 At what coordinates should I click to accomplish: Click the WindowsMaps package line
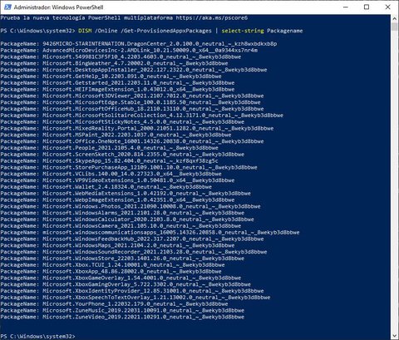point(117,246)
